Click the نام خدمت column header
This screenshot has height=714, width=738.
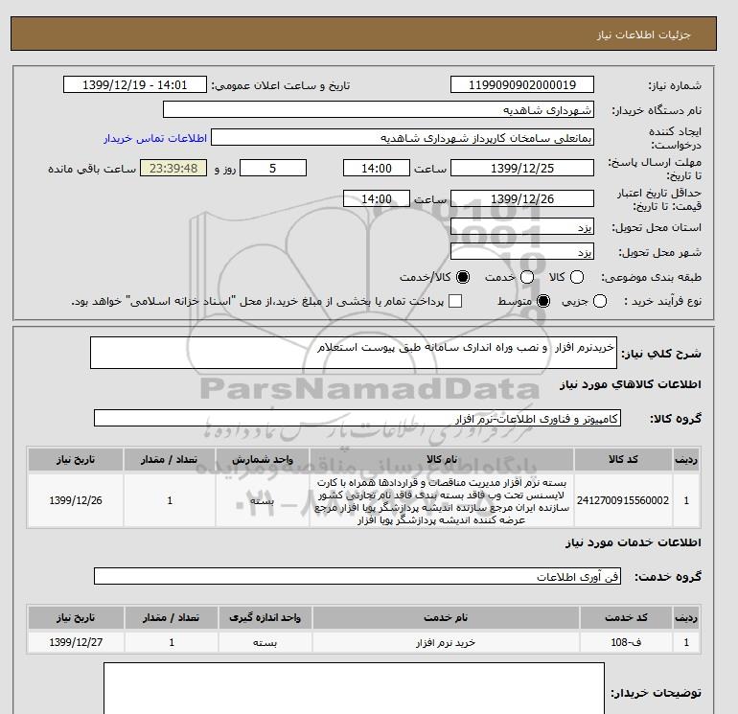(446, 617)
